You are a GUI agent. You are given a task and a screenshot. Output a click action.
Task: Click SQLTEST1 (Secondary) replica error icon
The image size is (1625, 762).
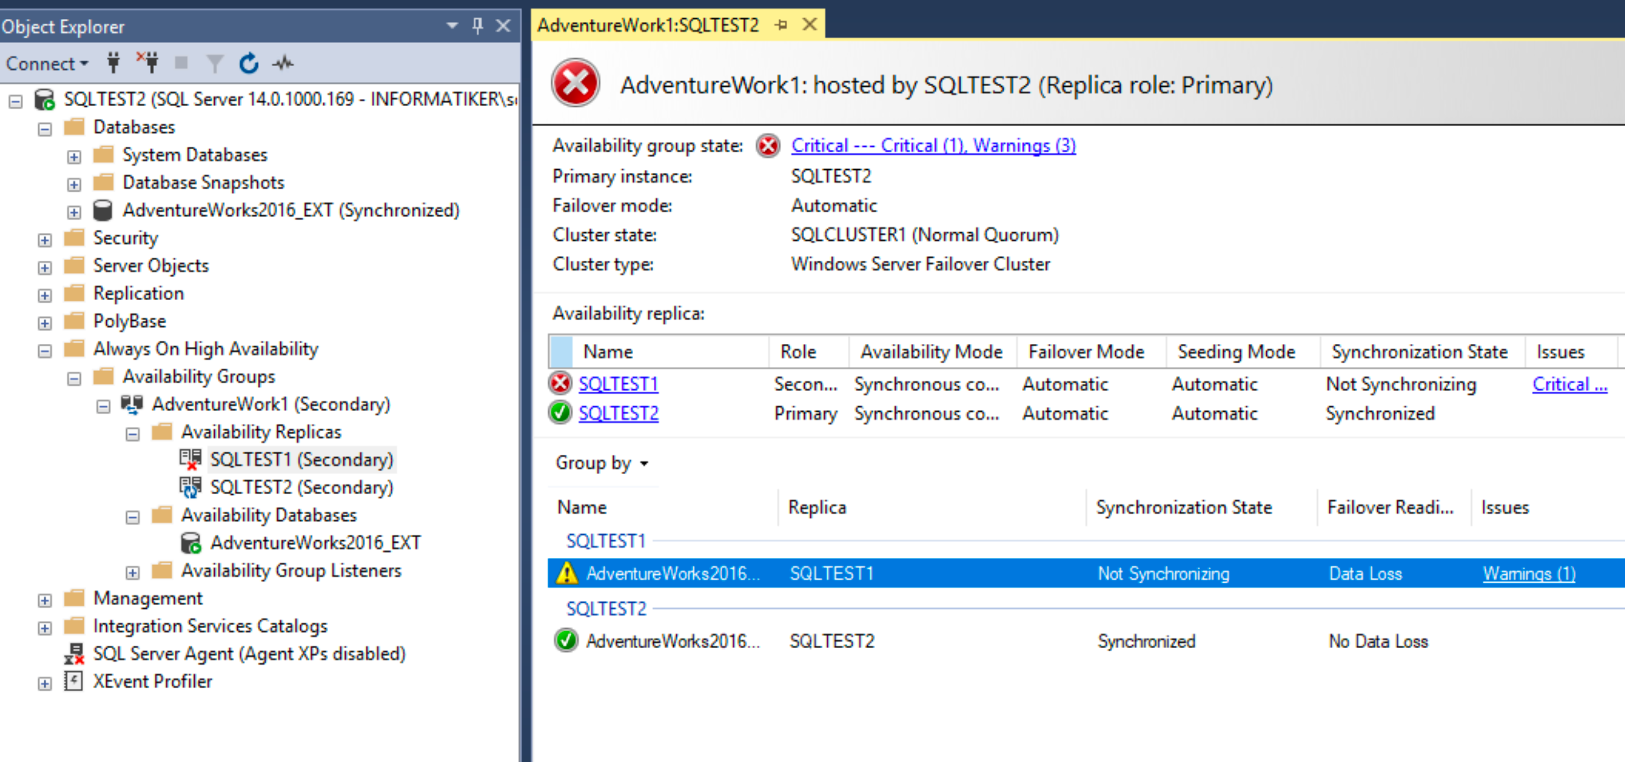pos(190,459)
